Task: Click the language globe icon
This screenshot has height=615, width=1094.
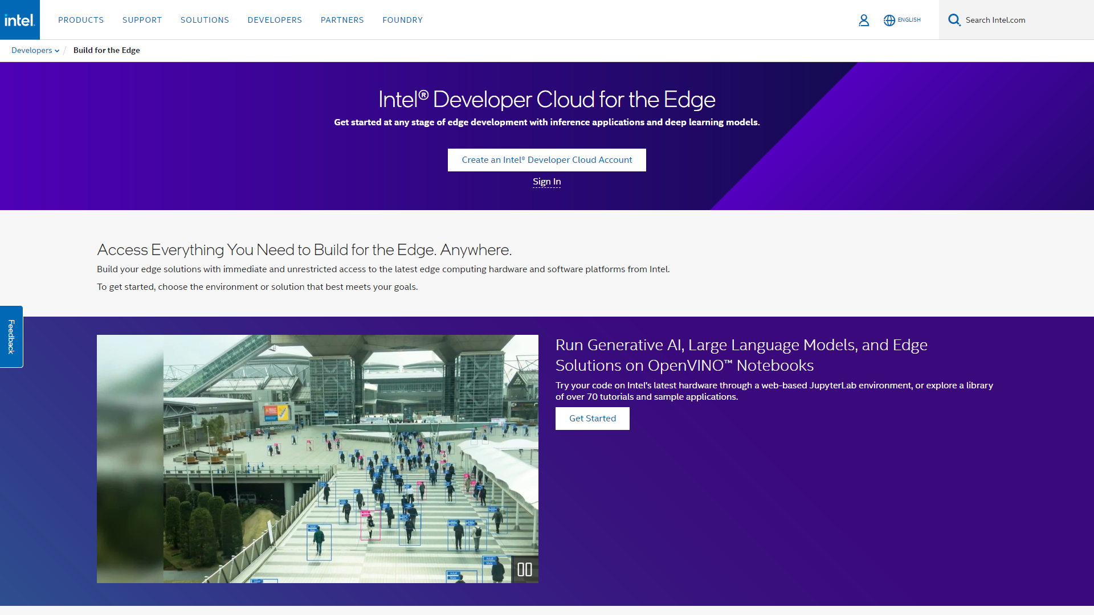Action: coord(889,20)
